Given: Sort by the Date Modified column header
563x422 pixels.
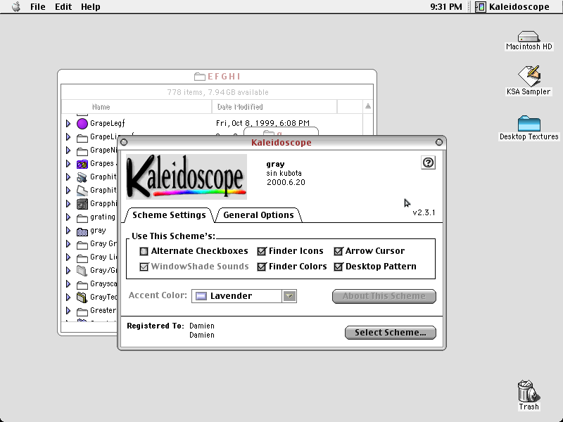Looking at the screenshot, I should tap(240, 107).
